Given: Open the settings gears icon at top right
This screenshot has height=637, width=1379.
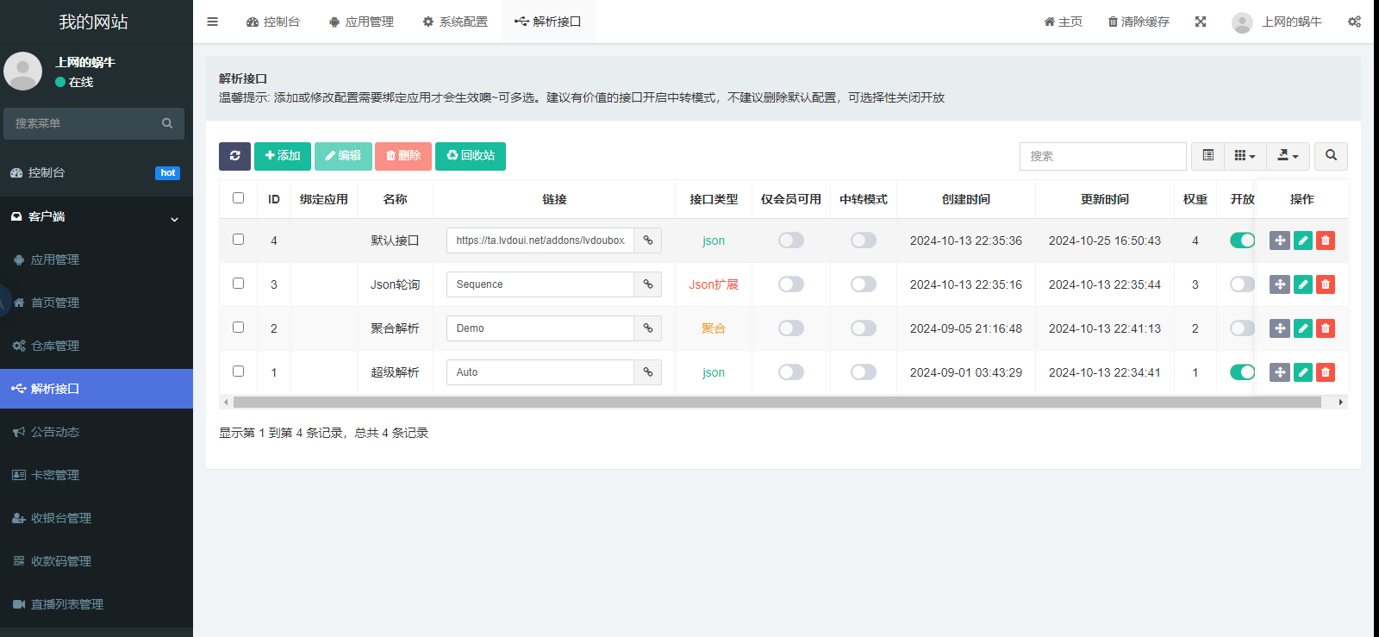Looking at the screenshot, I should (1354, 22).
